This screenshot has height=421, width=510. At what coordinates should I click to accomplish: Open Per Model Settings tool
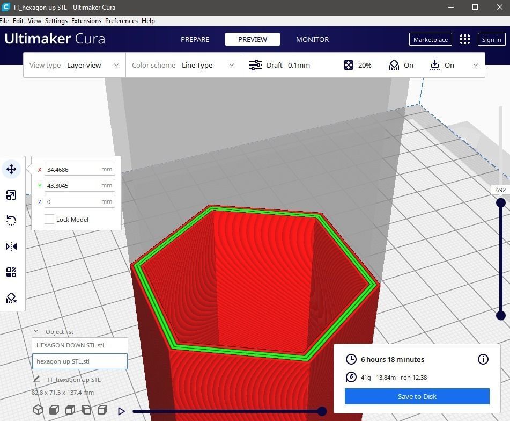[11, 272]
